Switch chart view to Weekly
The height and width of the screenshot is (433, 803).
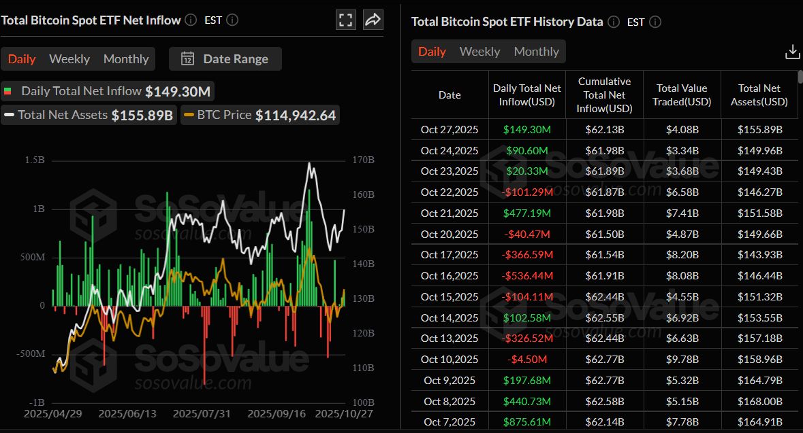click(69, 59)
